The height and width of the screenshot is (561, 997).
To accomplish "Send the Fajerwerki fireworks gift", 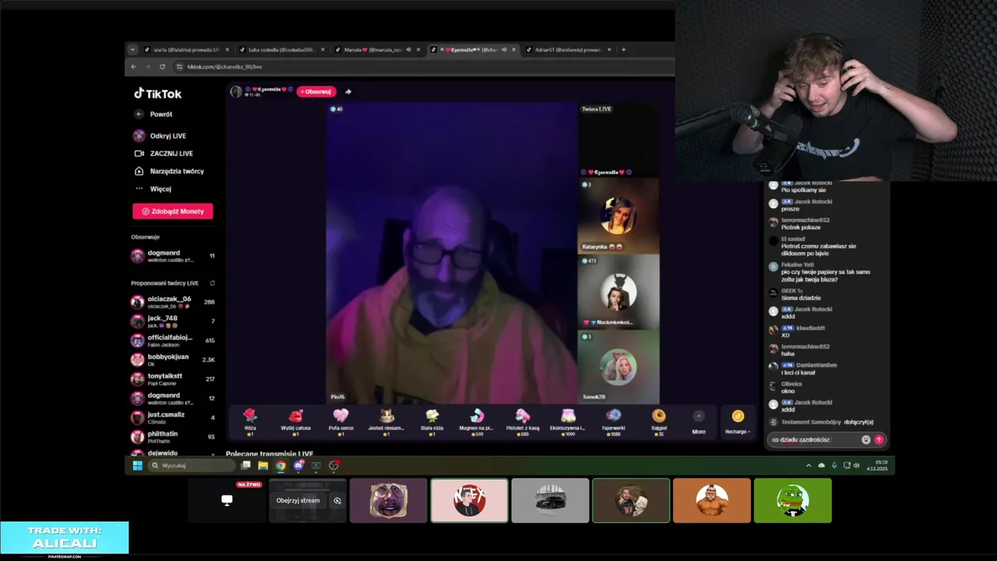I will pyautogui.click(x=614, y=421).
